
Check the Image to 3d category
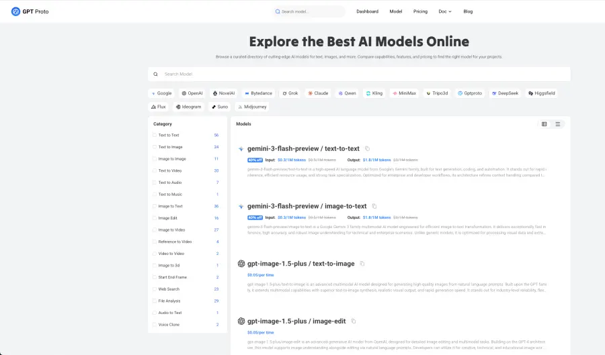click(155, 265)
